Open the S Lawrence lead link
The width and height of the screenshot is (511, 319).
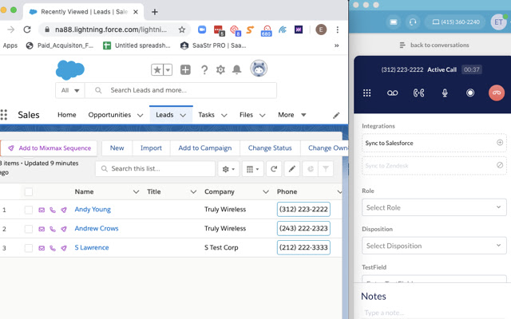[x=92, y=248]
